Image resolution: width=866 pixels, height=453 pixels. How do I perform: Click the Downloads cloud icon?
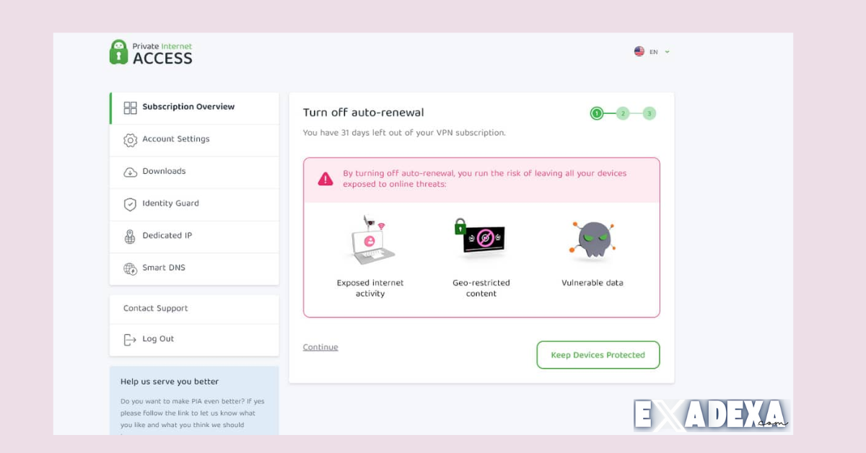click(129, 172)
